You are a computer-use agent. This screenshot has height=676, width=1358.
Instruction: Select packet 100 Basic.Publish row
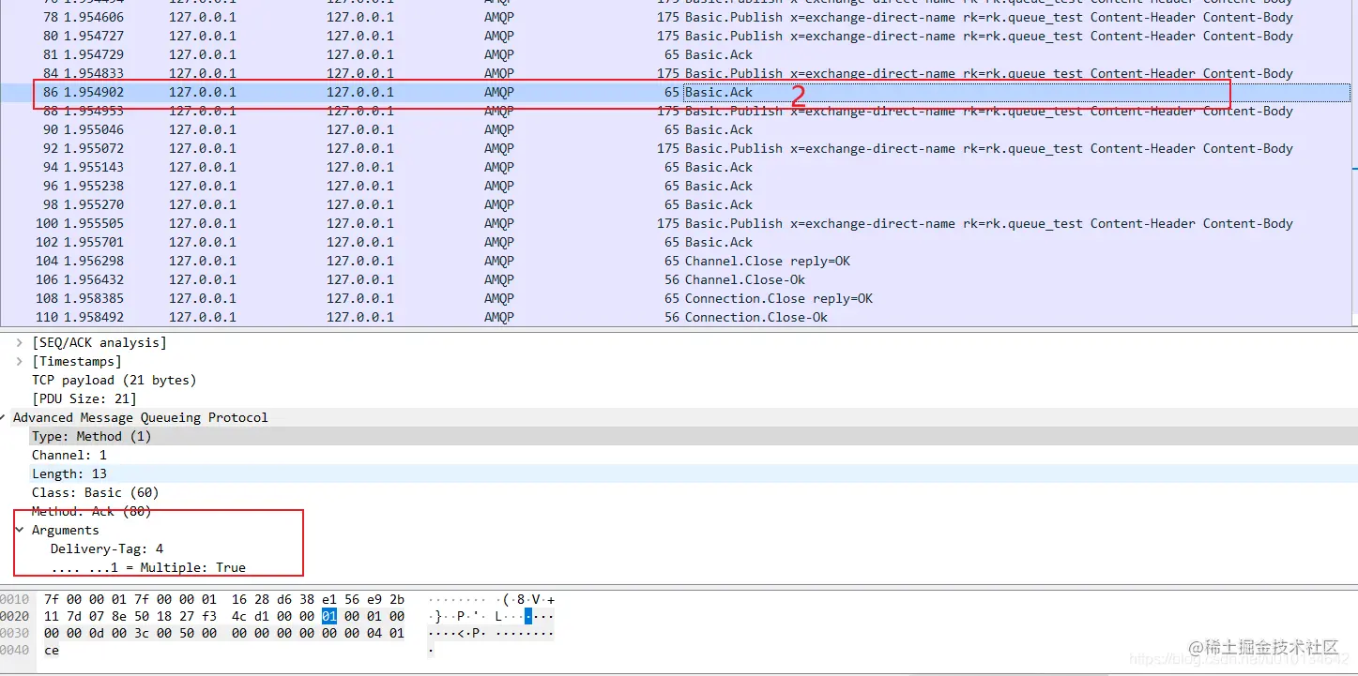[x=676, y=223]
